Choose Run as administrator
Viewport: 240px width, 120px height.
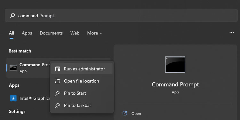82,69
